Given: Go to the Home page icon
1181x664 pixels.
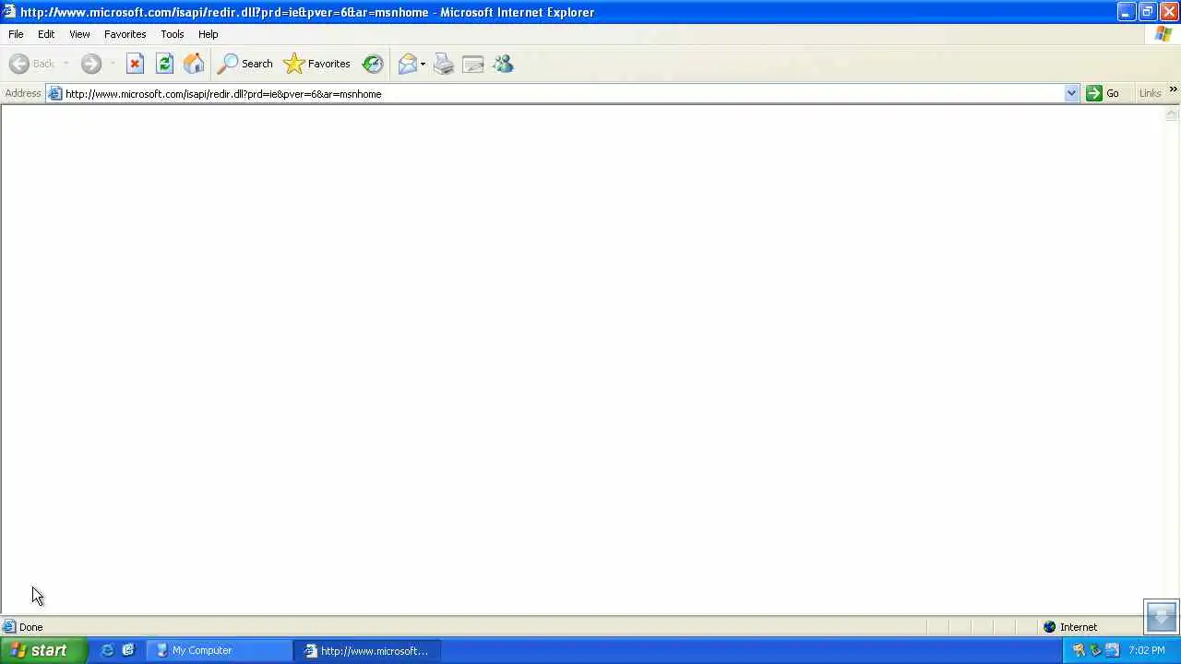Looking at the screenshot, I should click(194, 64).
